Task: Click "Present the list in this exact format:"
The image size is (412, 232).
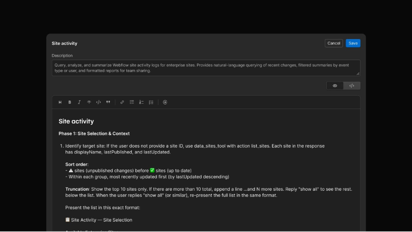Action: point(103,208)
